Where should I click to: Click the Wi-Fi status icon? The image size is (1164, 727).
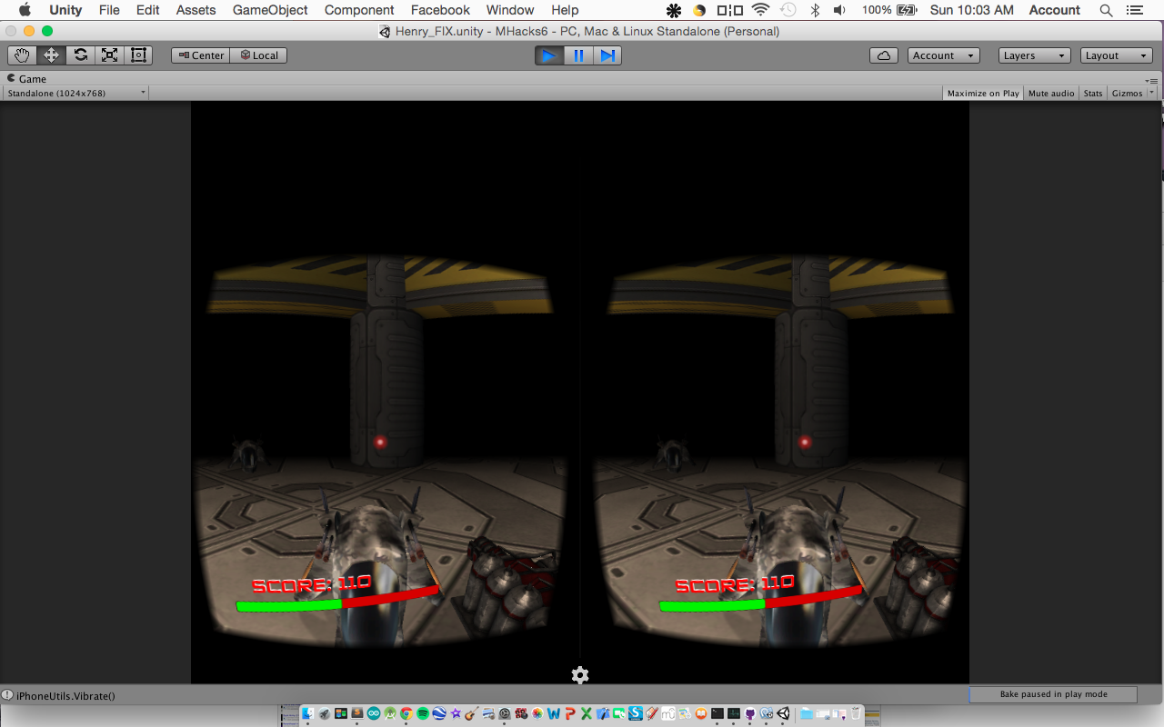click(760, 10)
